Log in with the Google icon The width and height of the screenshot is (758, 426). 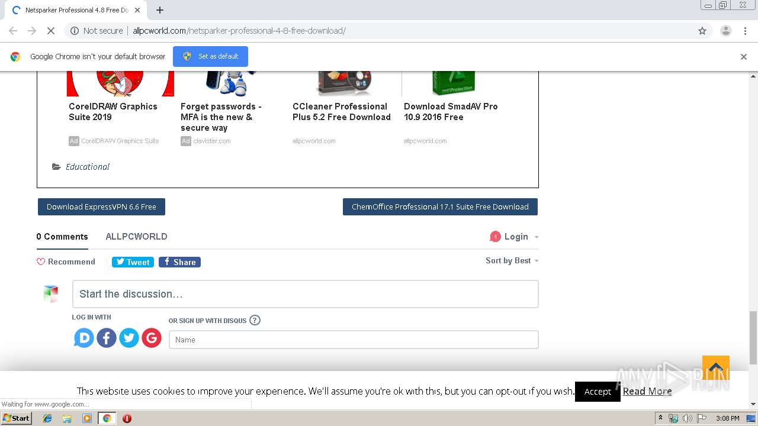click(152, 338)
